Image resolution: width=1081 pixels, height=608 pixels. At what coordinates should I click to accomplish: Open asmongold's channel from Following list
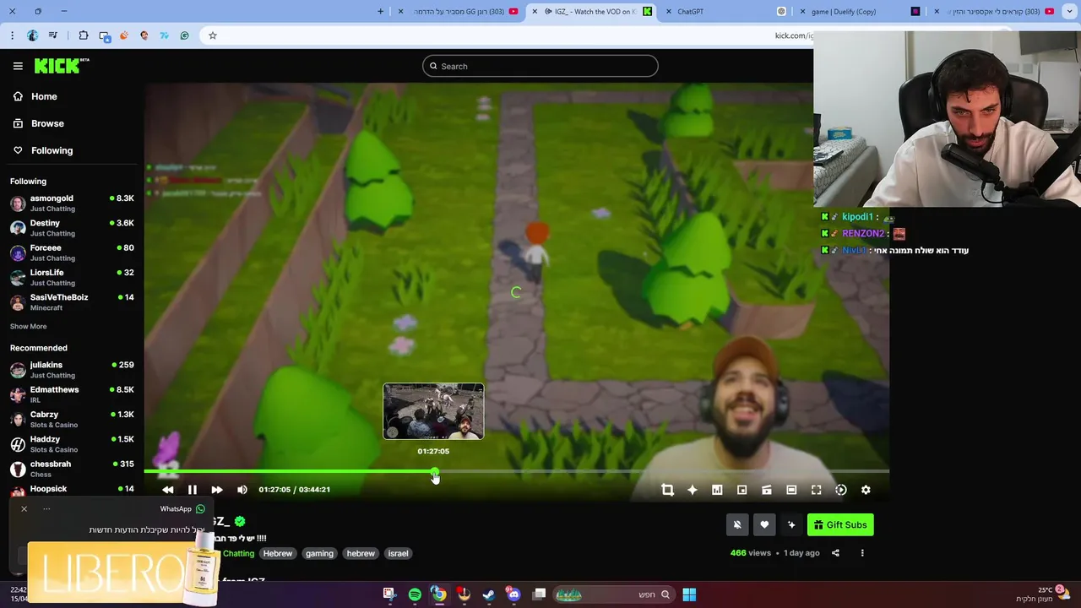point(72,203)
